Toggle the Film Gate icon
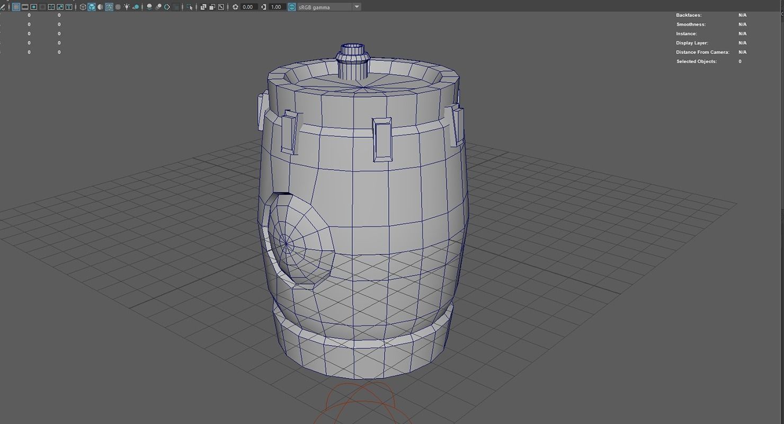784x424 pixels. pos(25,7)
